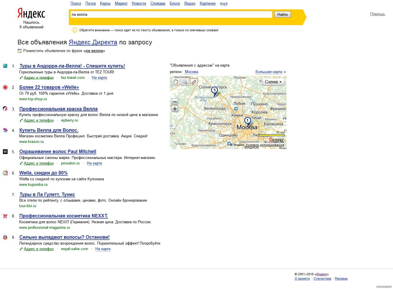Open ad Туры в Андорра-ла-Велла
Screen dimensions: 393x289
pyautogui.click(x=72, y=66)
